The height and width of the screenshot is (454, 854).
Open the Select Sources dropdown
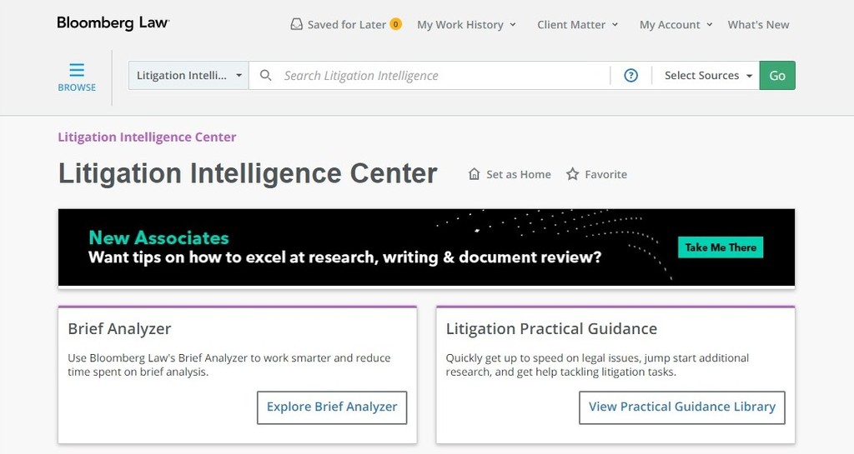[x=708, y=76]
